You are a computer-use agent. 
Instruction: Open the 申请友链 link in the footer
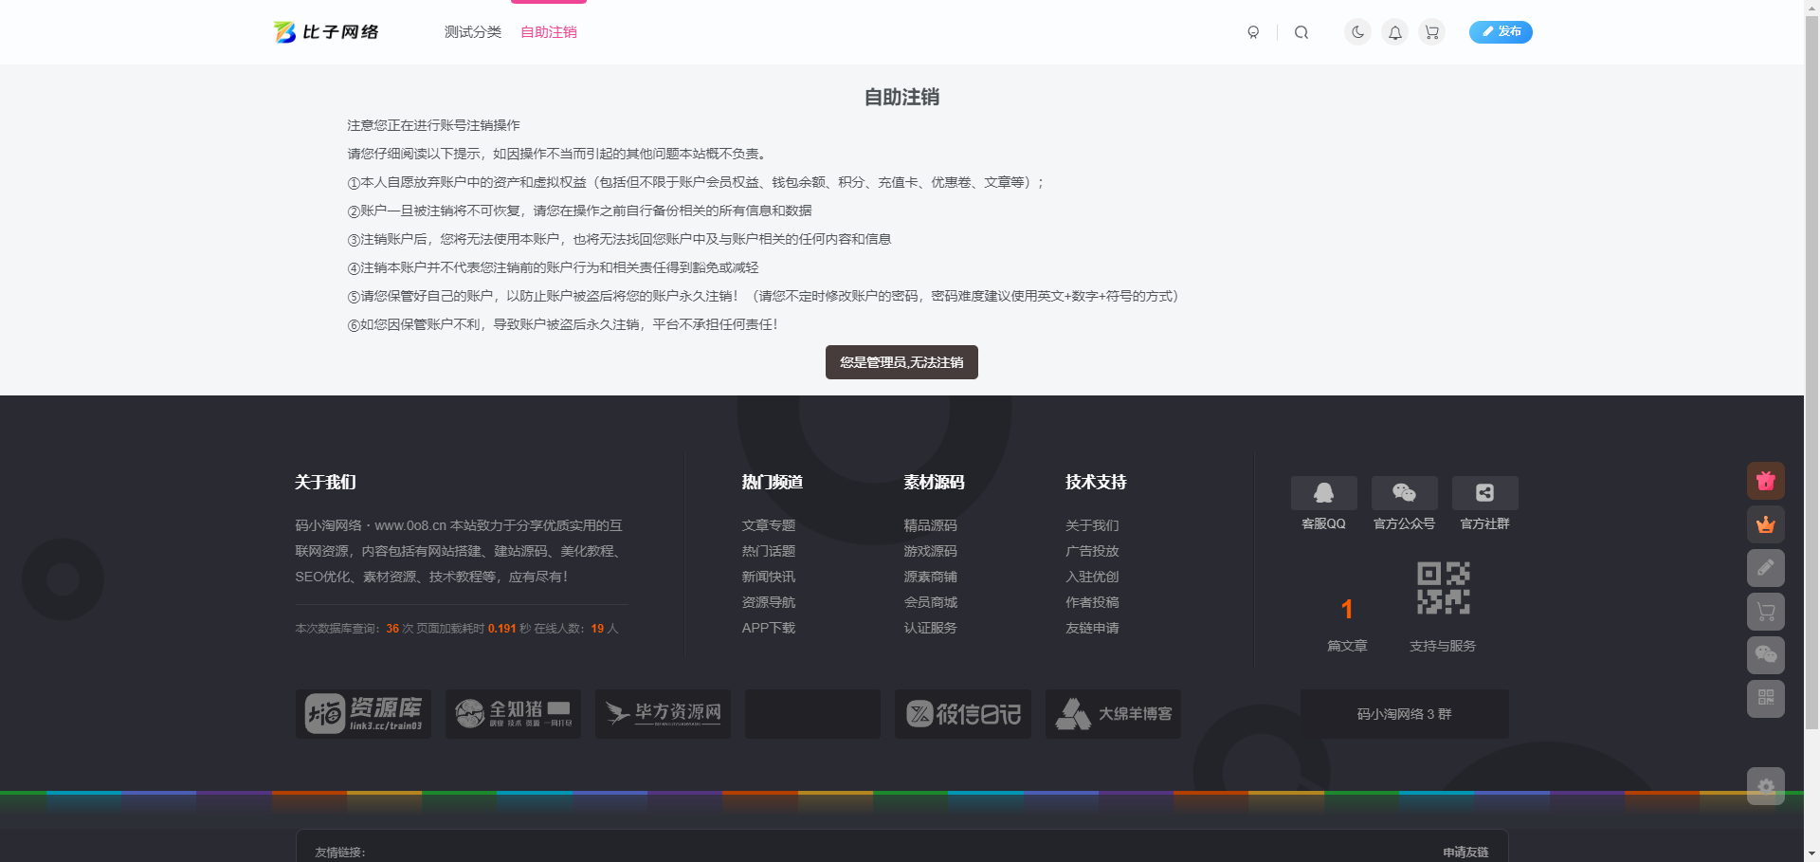point(1465,852)
